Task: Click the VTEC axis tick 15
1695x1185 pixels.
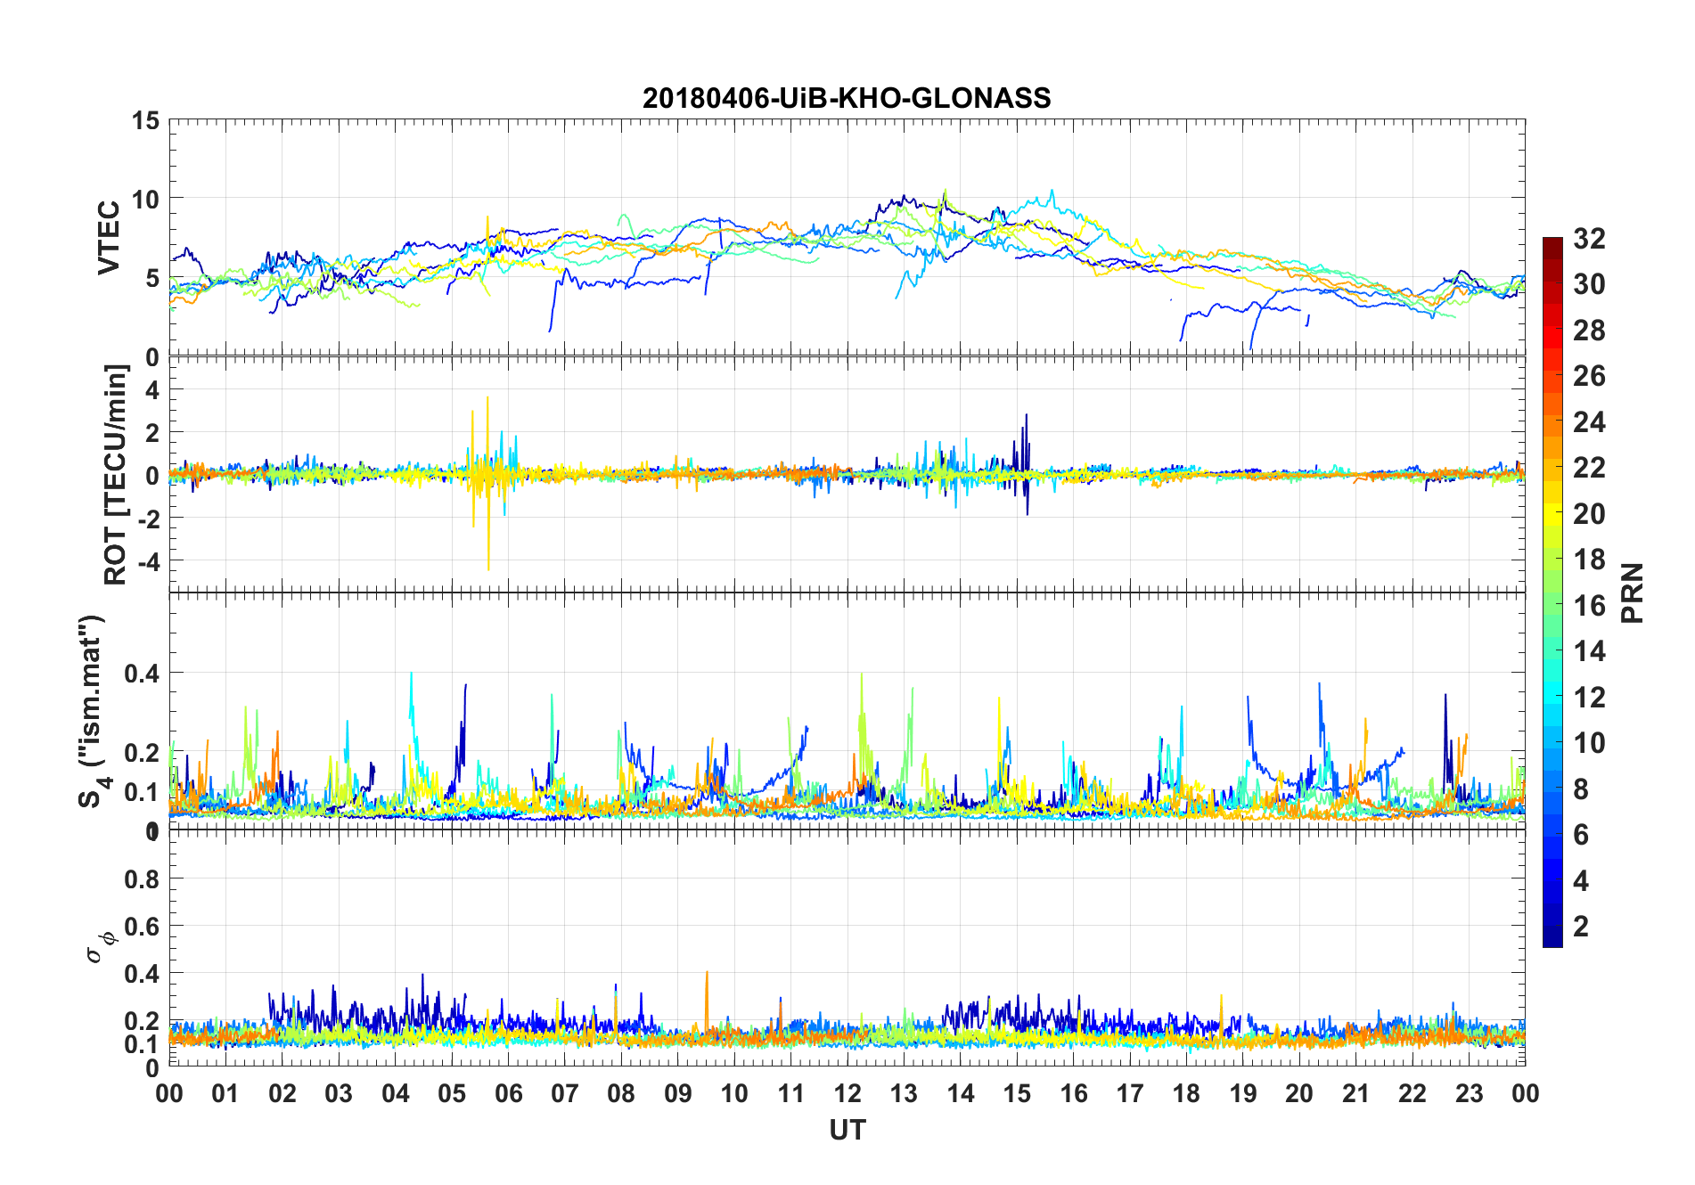Action: (x=145, y=120)
